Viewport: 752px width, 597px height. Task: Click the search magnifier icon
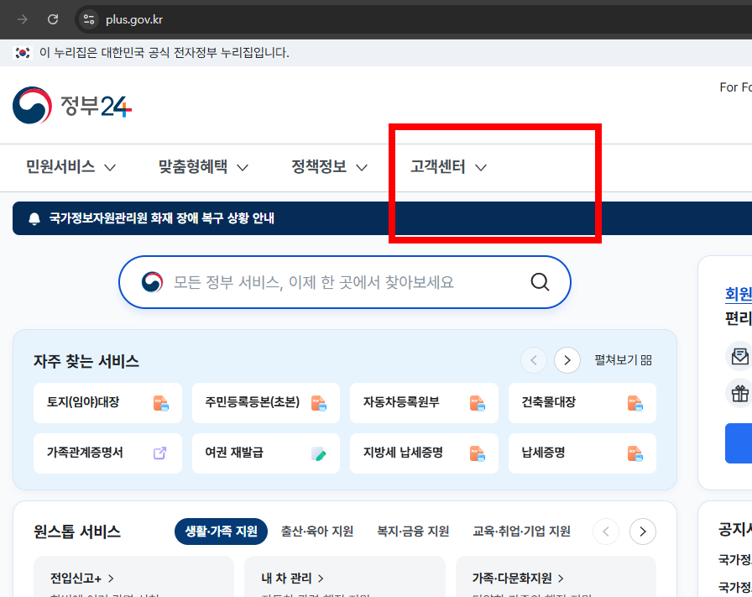(x=539, y=282)
